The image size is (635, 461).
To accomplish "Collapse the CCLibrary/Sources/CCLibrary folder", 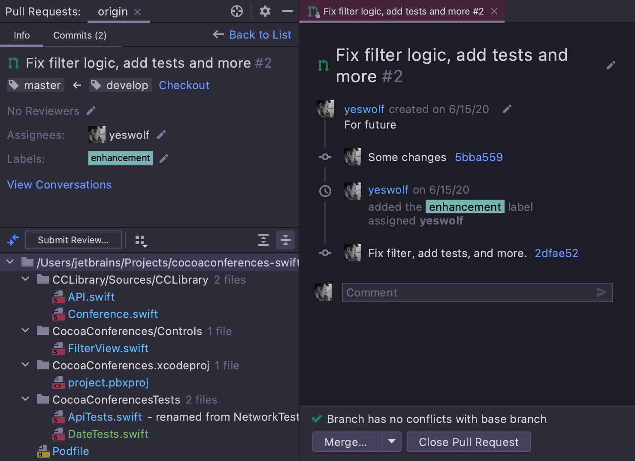I will point(26,279).
